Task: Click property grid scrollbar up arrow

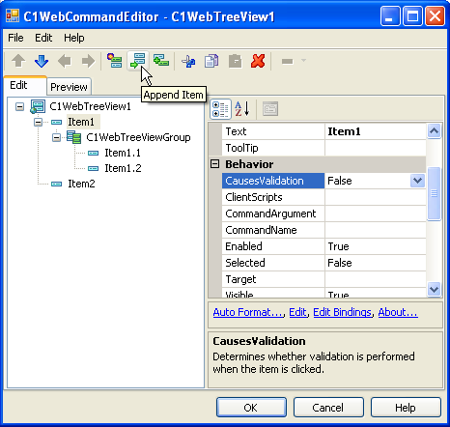Action: click(434, 131)
